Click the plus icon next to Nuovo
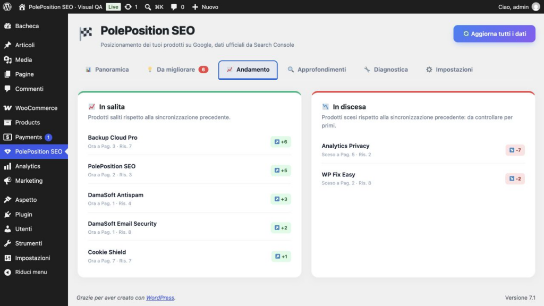This screenshot has width=544, height=306. tap(195, 7)
